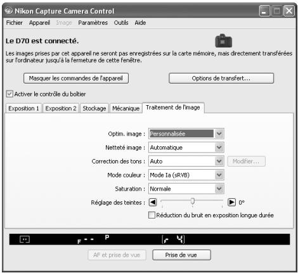Click the camera icon next to connection status
The image size is (298, 273).
pyautogui.click(x=223, y=41)
